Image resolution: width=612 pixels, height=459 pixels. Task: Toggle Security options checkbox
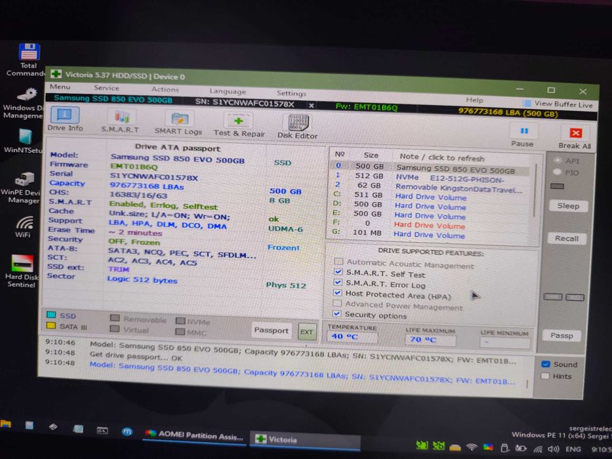[337, 313]
